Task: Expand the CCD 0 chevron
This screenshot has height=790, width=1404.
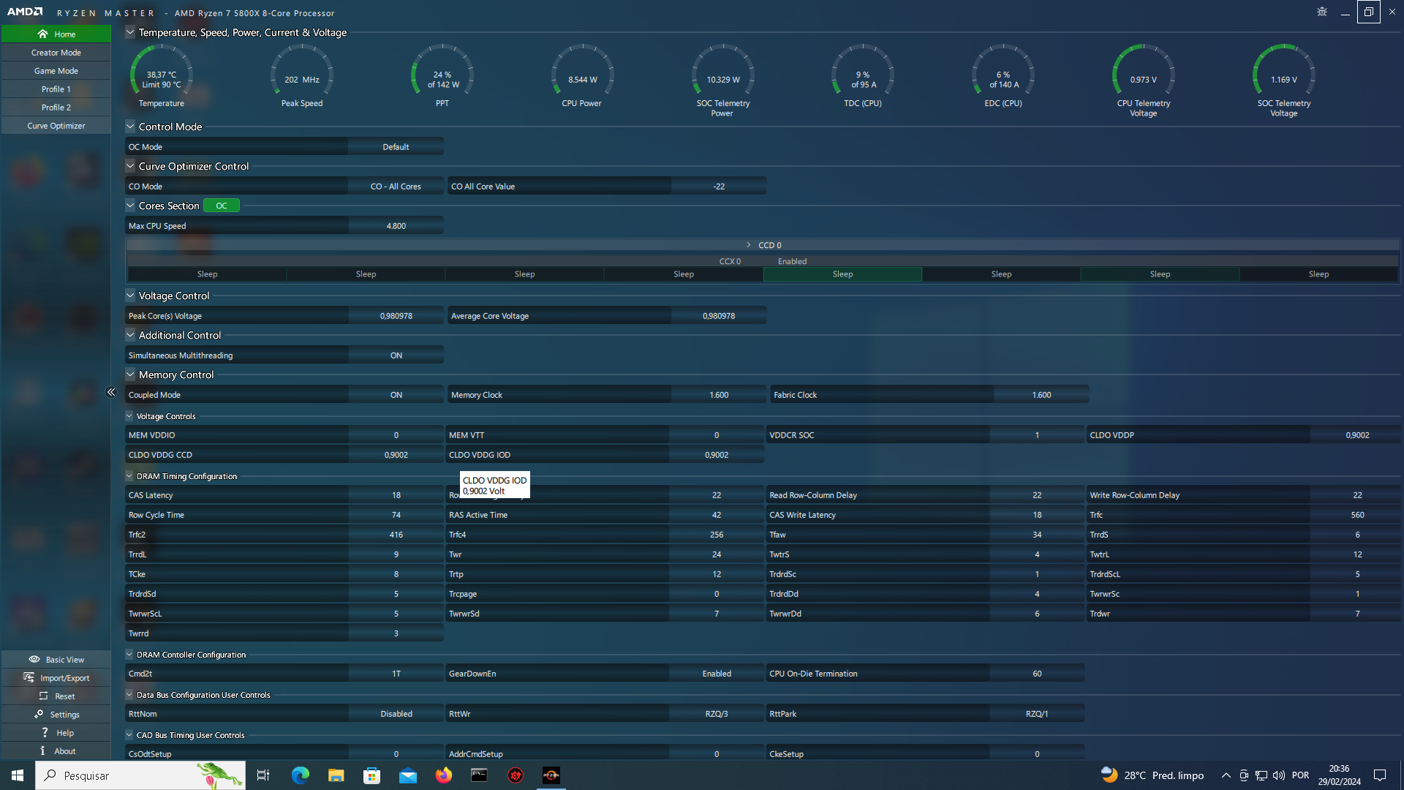Action: pyautogui.click(x=749, y=245)
